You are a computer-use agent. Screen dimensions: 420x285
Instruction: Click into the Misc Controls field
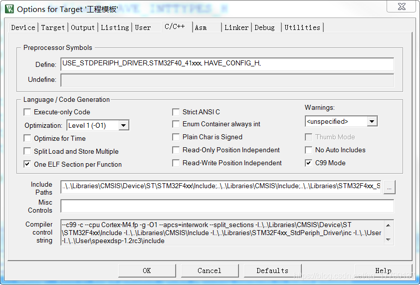pyautogui.click(x=227, y=206)
